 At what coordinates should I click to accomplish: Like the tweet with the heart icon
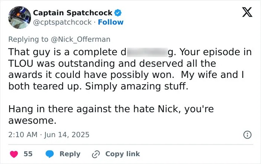coord(14,154)
